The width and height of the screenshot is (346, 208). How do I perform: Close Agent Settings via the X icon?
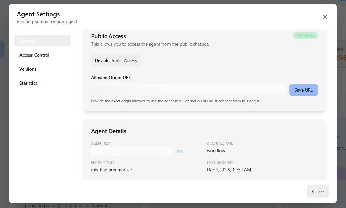tap(325, 17)
